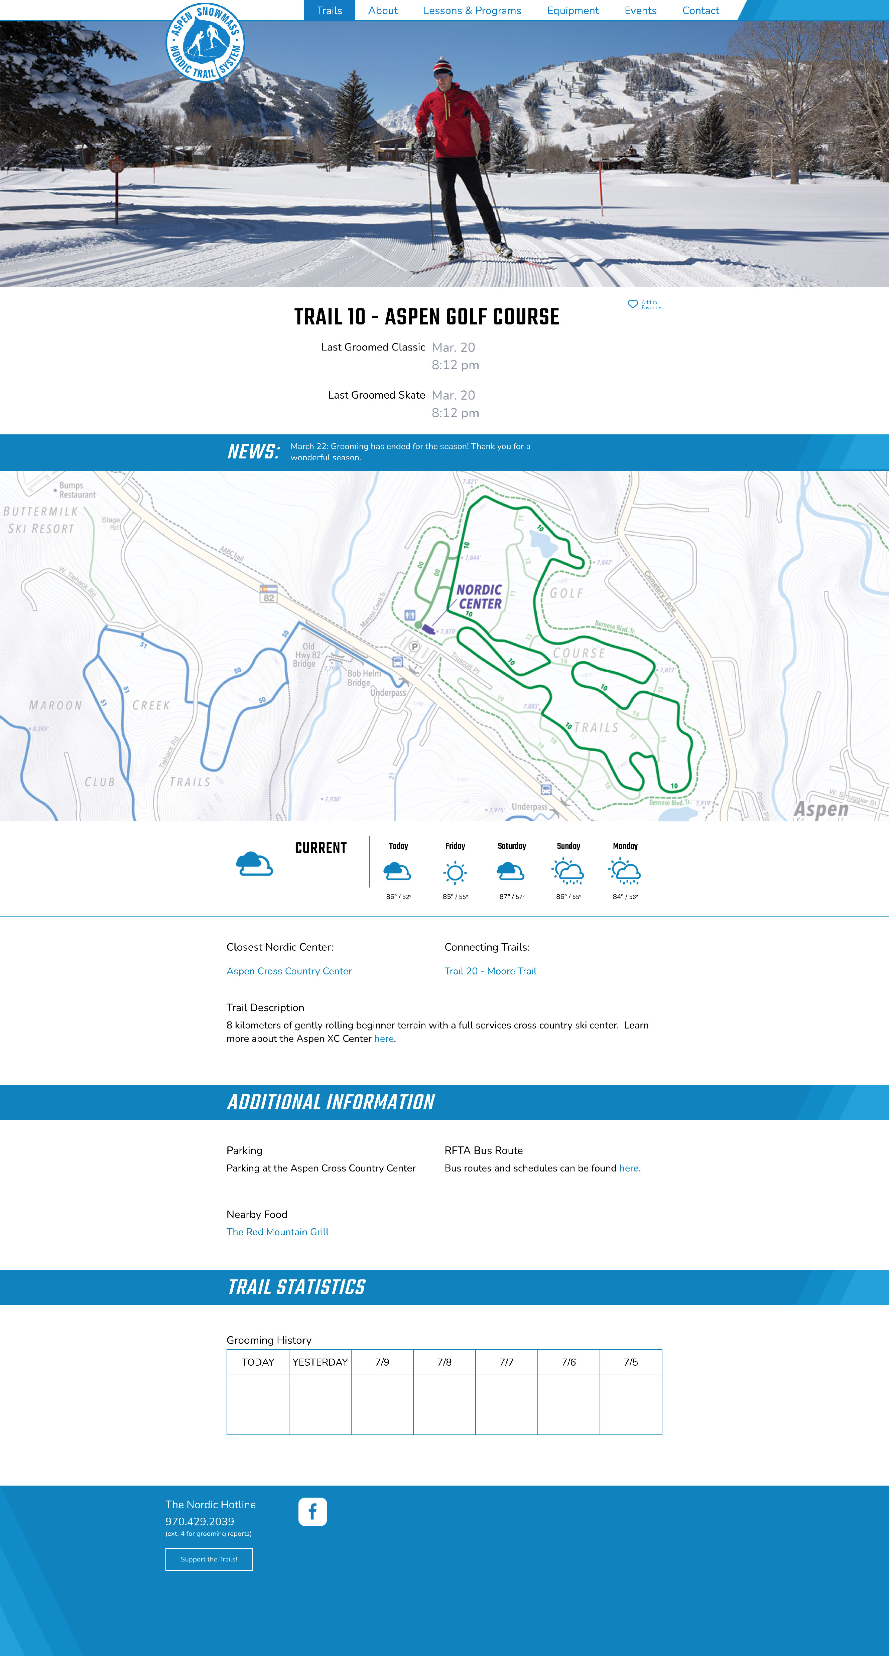Click the Monday 84° / 56° temperature text
This screenshot has width=889, height=1656.
(x=625, y=897)
